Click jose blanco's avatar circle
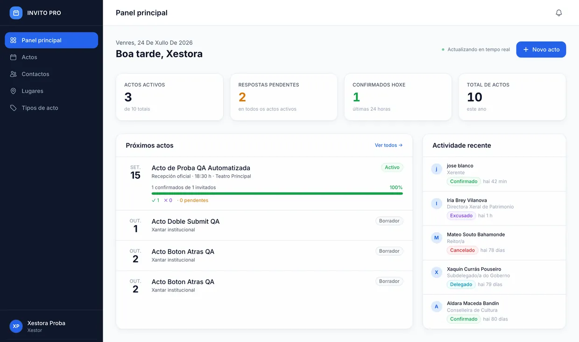The height and width of the screenshot is (342, 579). 437,169
